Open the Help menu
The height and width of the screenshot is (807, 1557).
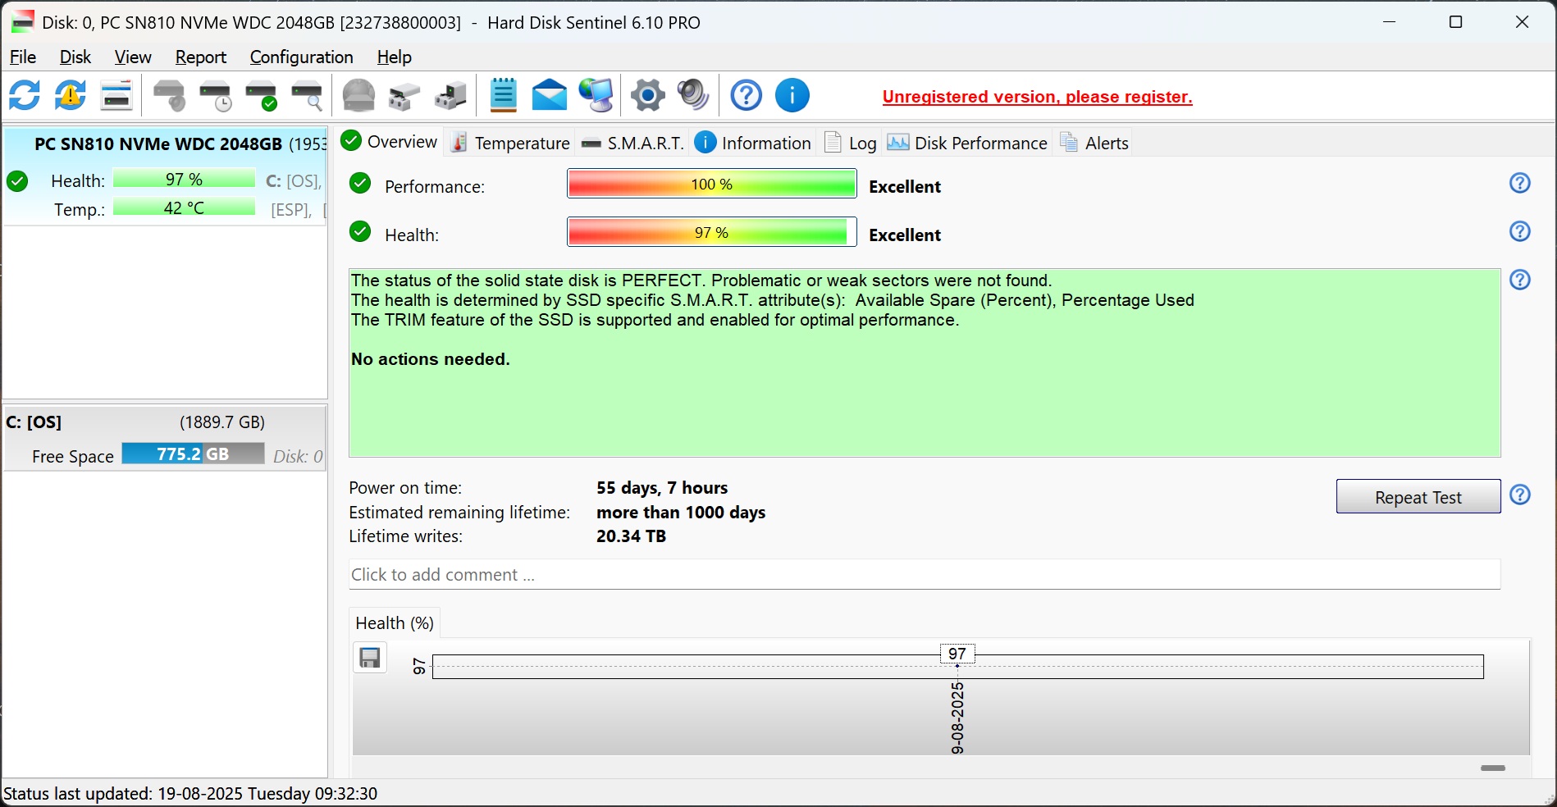click(395, 57)
